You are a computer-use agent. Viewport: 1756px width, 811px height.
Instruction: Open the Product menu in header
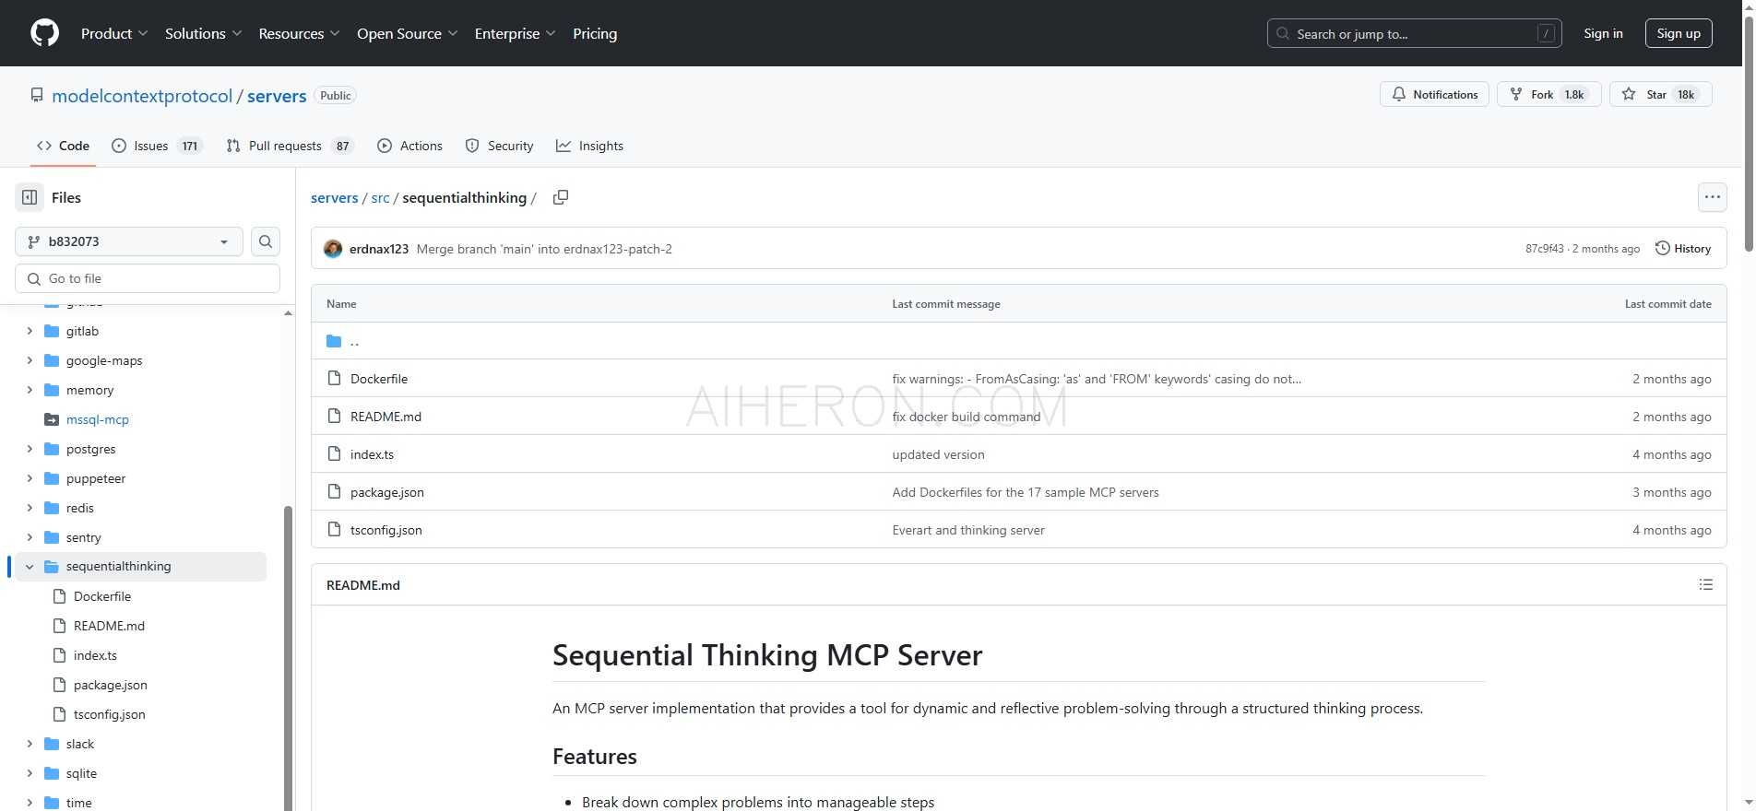pyautogui.click(x=113, y=33)
